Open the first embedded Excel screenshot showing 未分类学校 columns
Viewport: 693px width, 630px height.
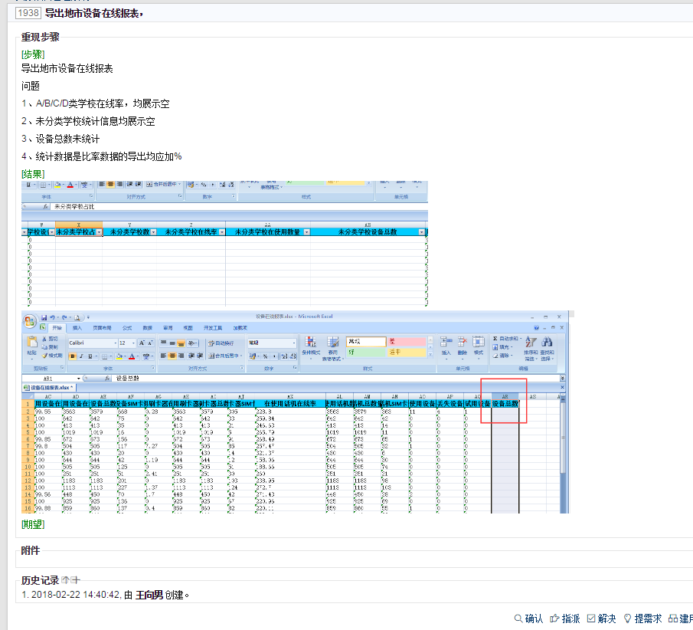[224, 243]
